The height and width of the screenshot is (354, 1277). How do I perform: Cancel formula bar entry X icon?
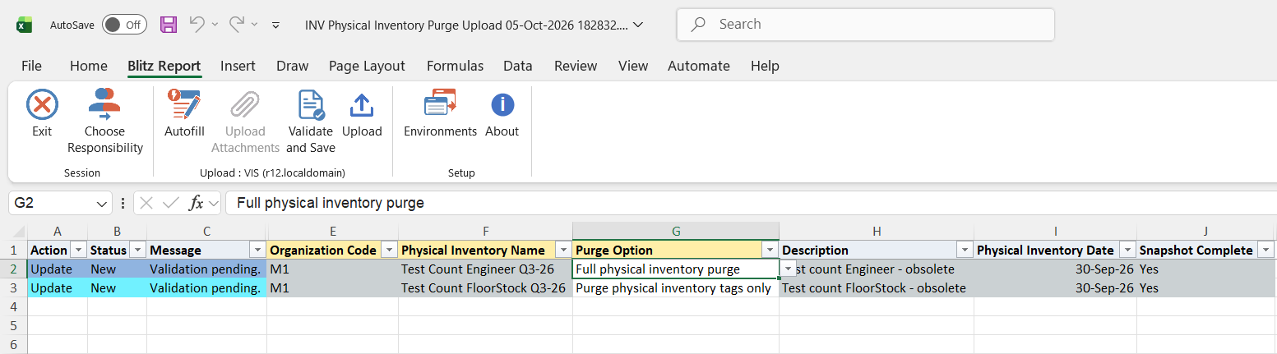146,203
